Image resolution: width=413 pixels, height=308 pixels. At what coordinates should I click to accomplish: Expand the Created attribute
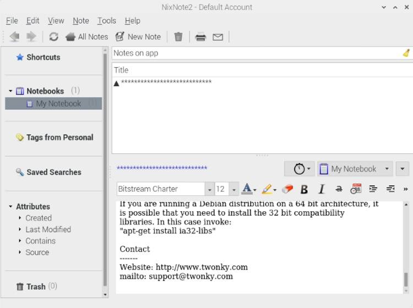click(20, 218)
